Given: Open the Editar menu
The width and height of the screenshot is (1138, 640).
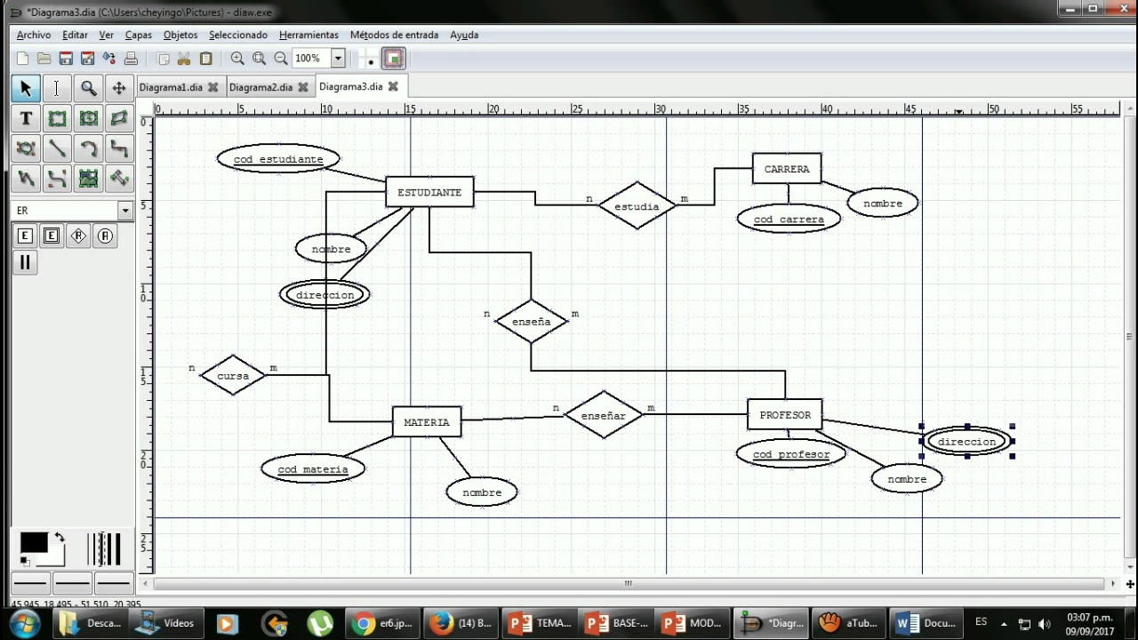Looking at the screenshot, I should pos(75,35).
